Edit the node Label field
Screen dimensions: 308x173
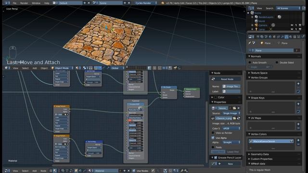231,91
